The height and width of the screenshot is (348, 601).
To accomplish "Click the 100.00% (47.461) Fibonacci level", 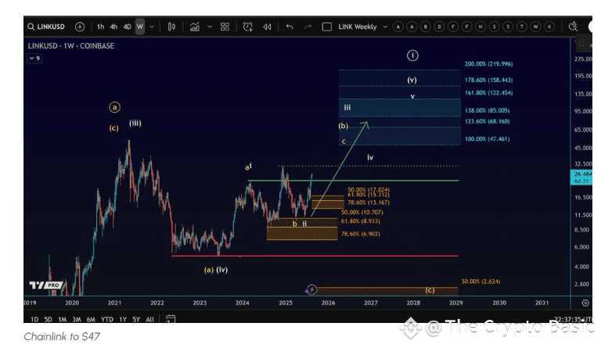I will 488,139.
